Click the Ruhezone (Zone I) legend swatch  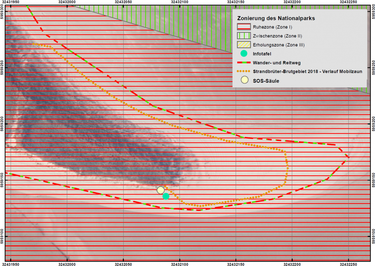[x=243, y=27]
